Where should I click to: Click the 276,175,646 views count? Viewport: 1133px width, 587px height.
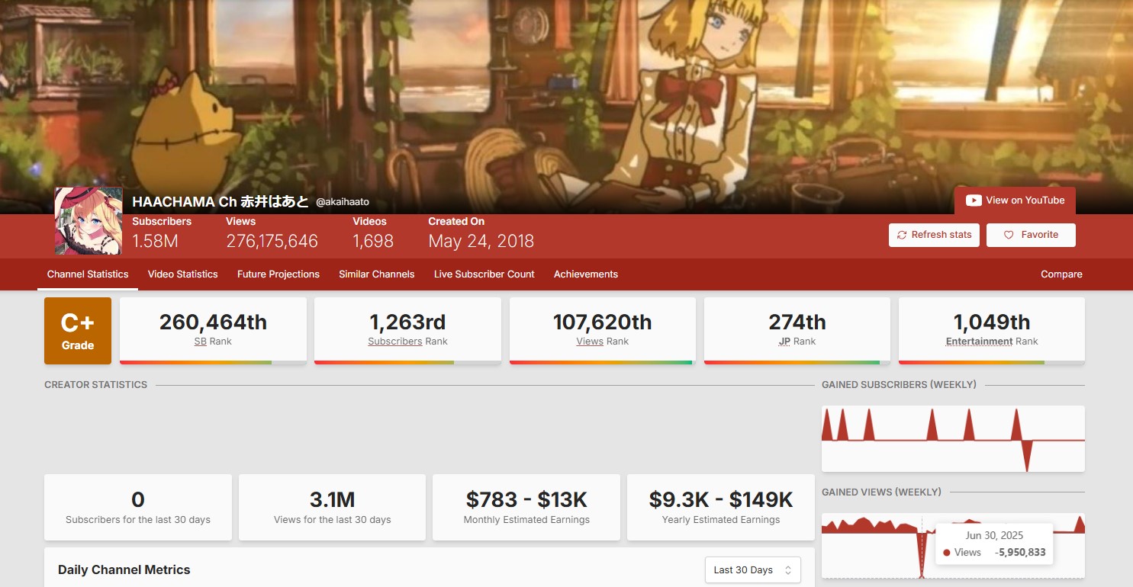click(x=272, y=242)
